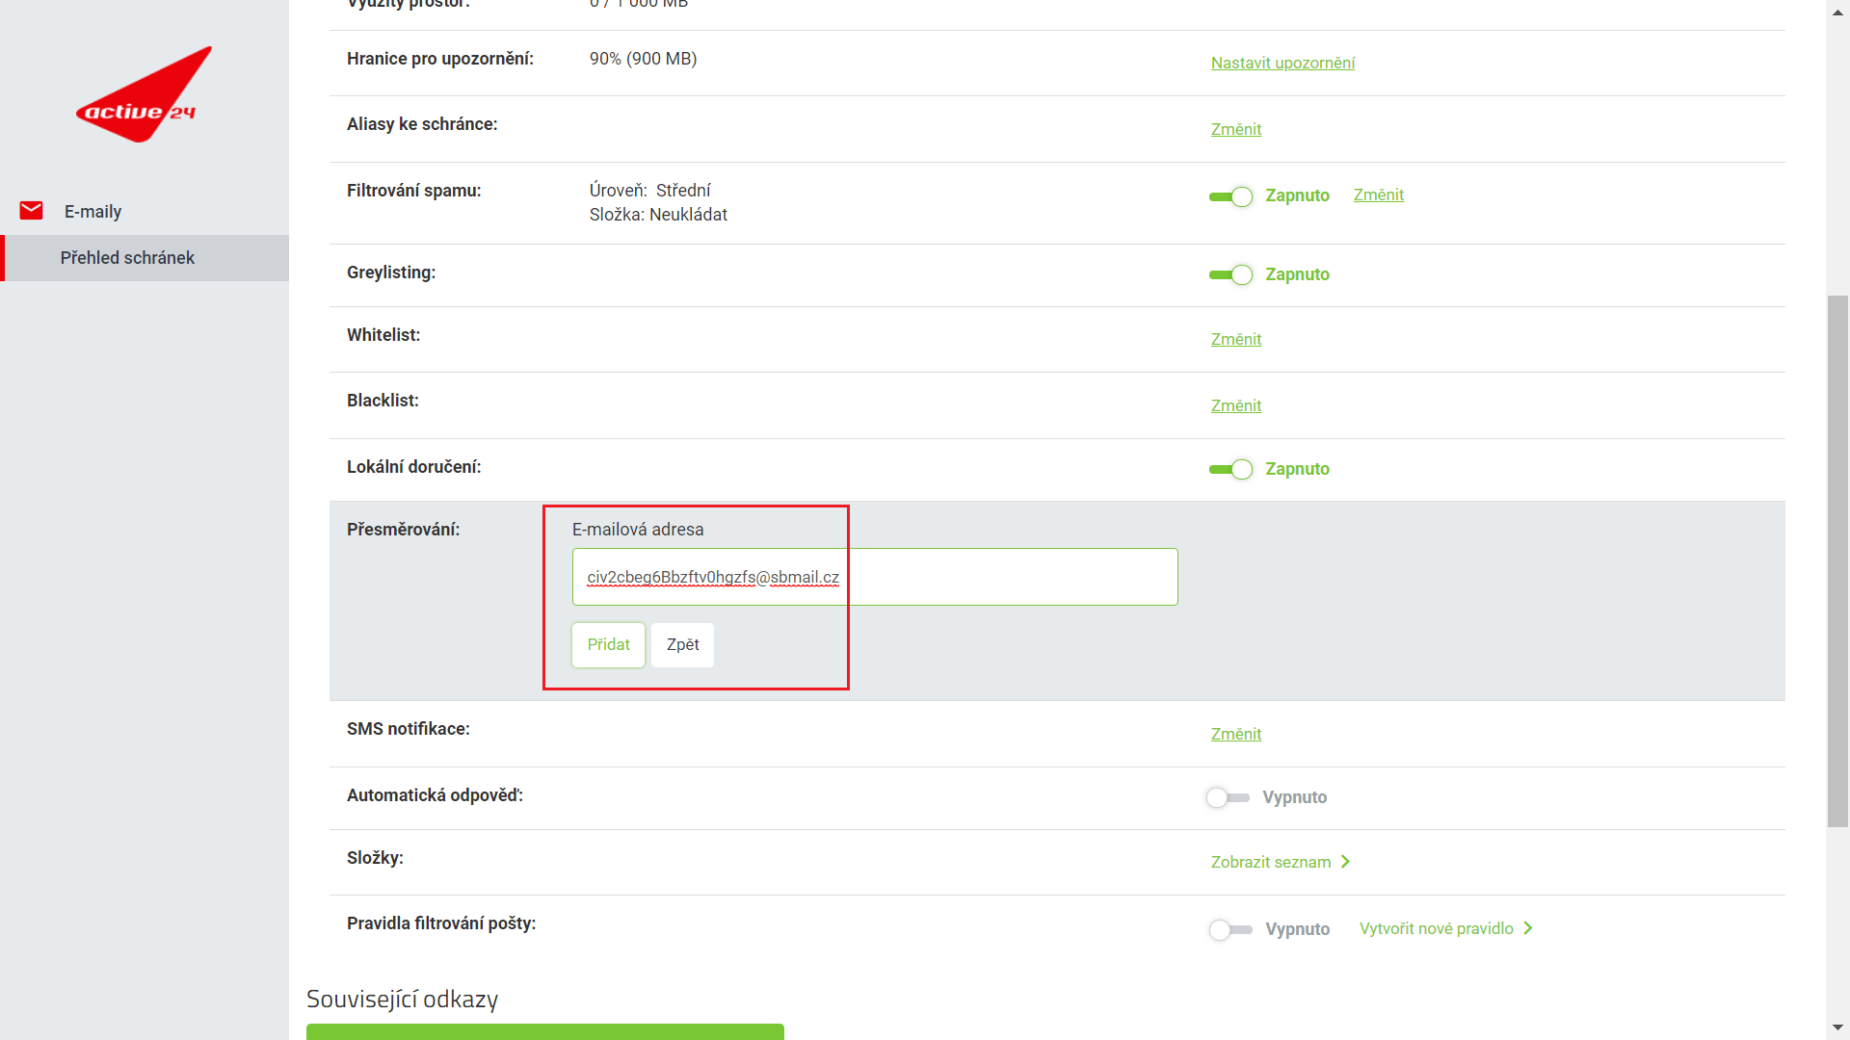The height and width of the screenshot is (1040, 1850).
Task: Open E-maily sidebar section
Action: point(92,212)
